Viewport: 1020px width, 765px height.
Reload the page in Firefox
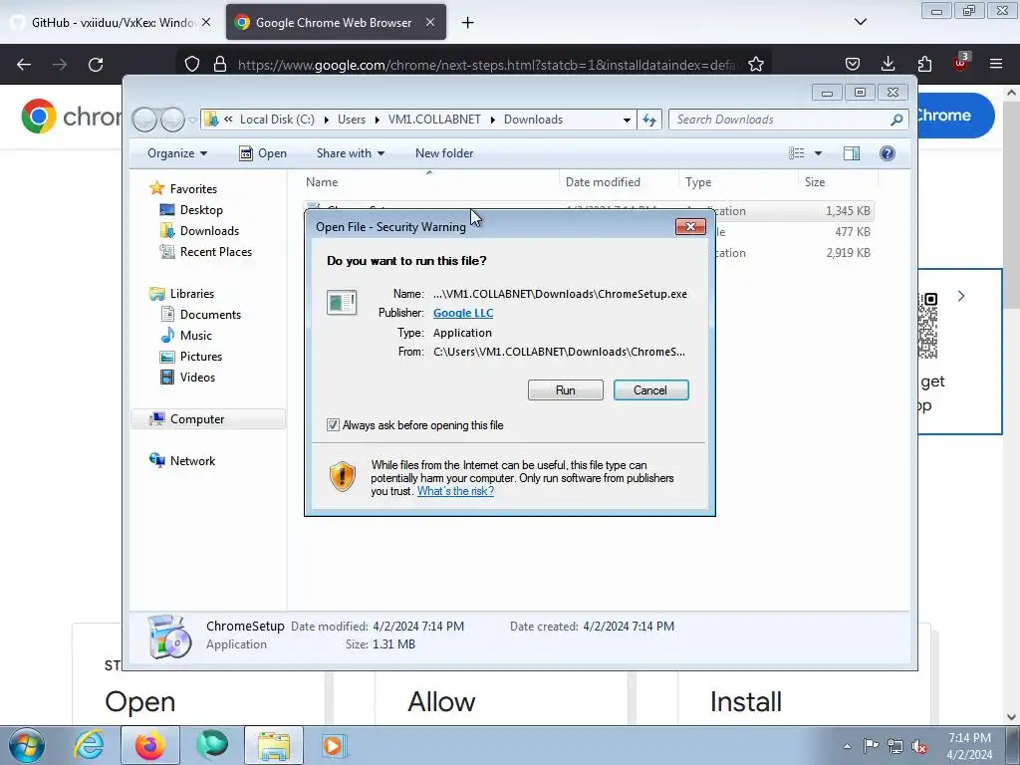pos(96,65)
